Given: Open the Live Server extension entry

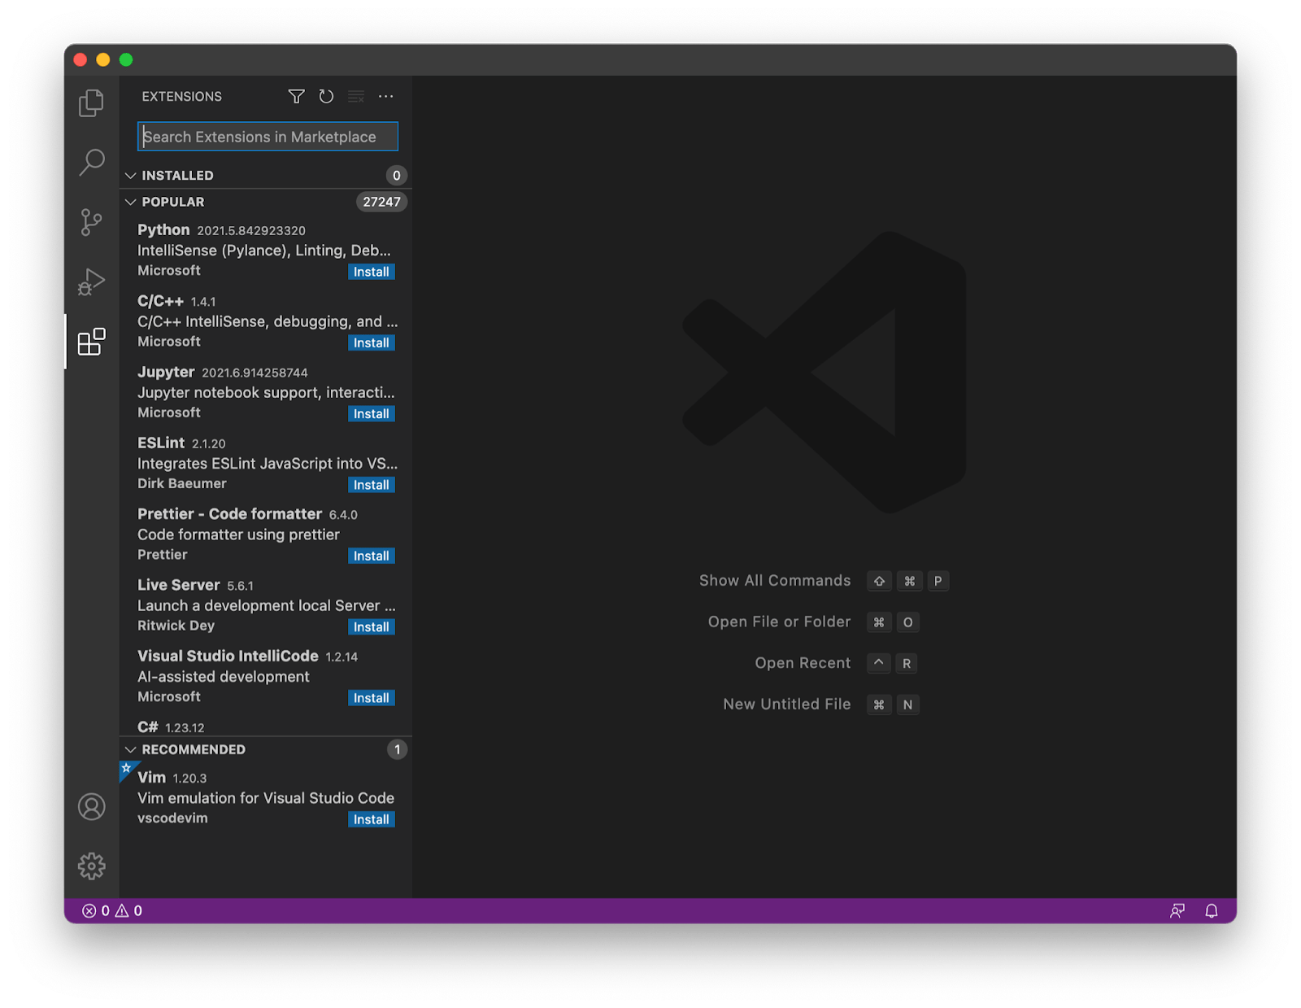Looking at the screenshot, I should coord(266,606).
